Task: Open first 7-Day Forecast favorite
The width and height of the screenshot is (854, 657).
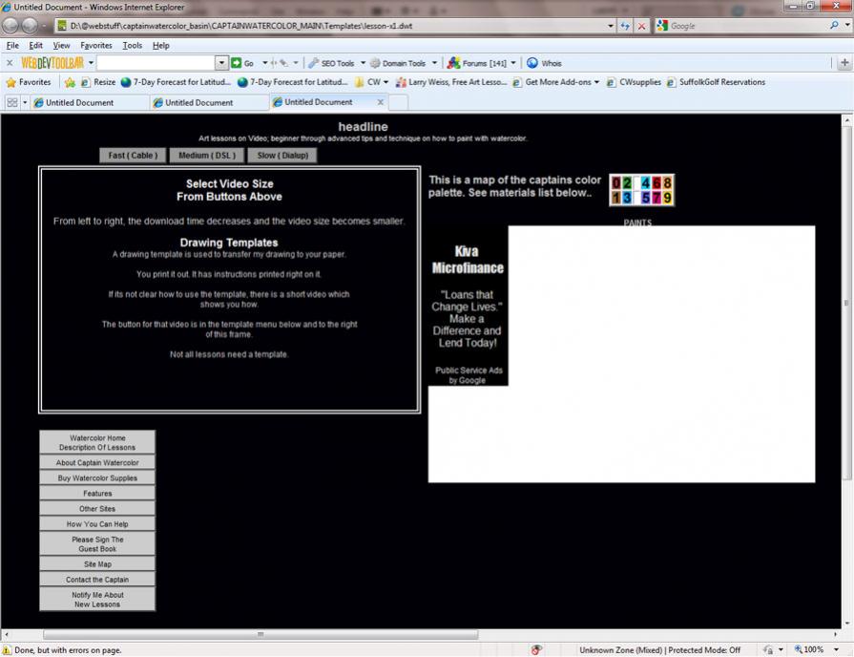Action: pyautogui.click(x=176, y=82)
